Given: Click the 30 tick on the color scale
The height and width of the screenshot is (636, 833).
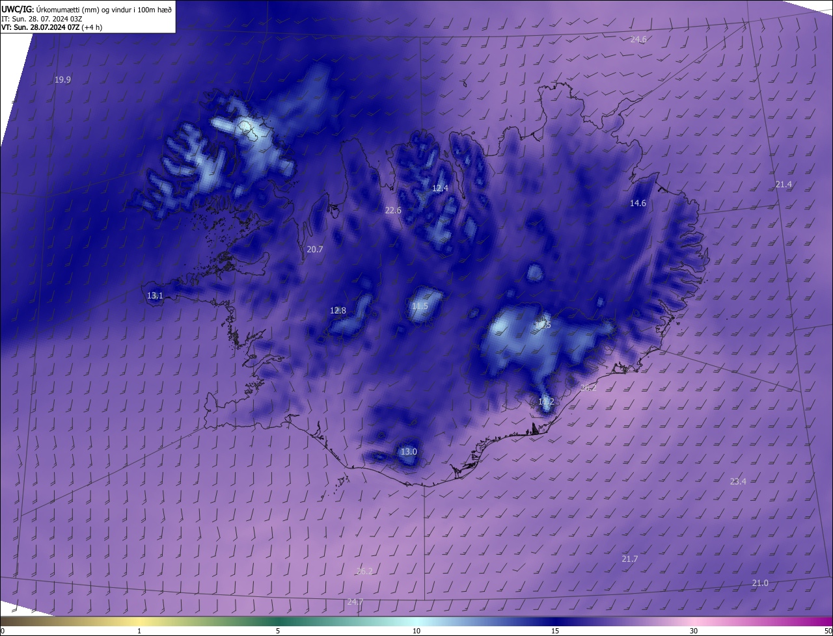Looking at the screenshot, I should [694, 631].
